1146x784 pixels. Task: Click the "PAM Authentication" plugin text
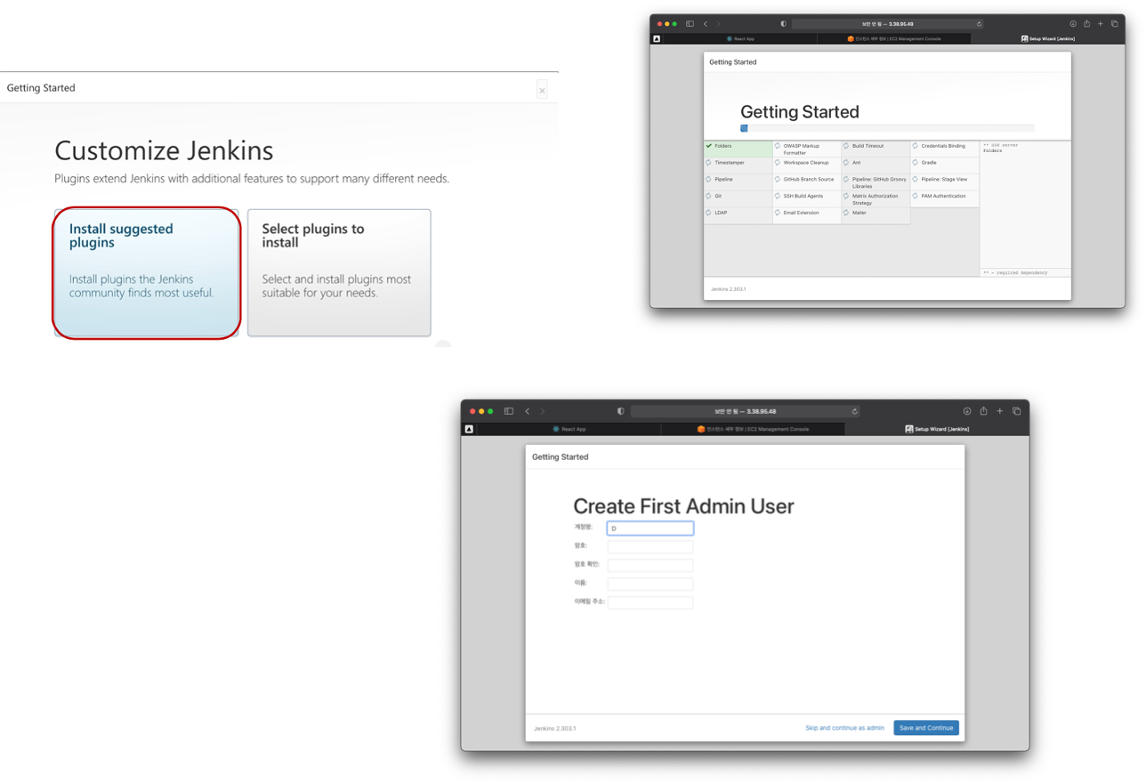(943, 196)
